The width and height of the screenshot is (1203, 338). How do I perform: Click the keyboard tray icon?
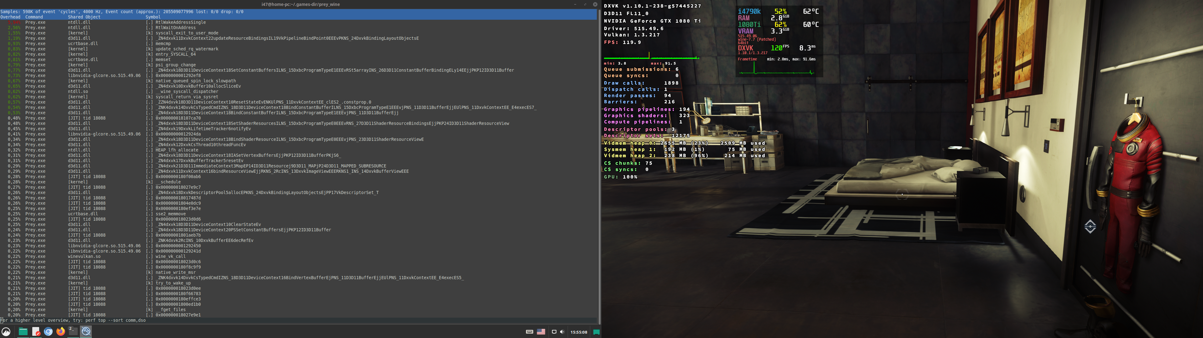[529, 332]
